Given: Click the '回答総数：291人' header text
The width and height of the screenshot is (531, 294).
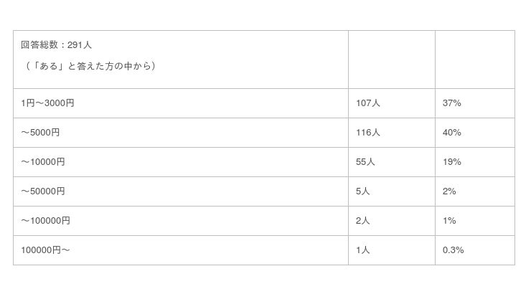Looking at the screenshot, I should (x=56, y=44).
